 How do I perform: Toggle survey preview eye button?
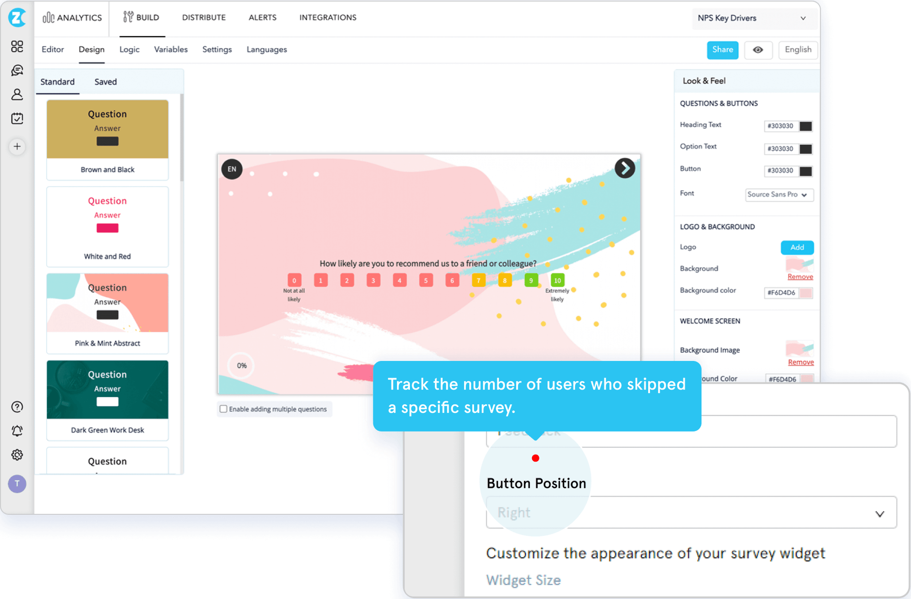tap(758, 50)
